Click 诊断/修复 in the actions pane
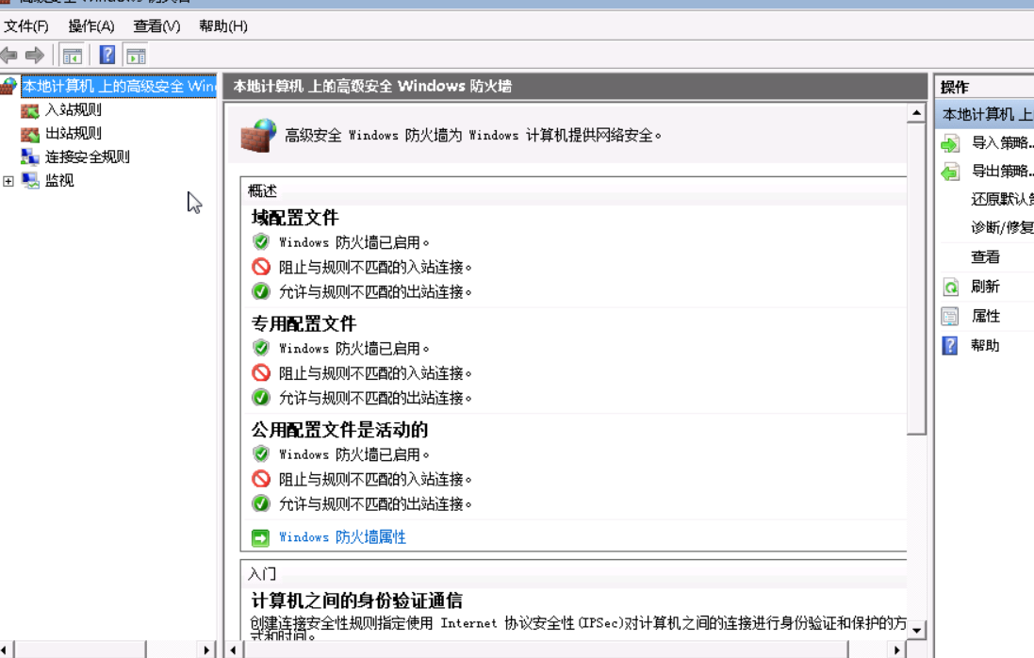 coord(1002,227)
